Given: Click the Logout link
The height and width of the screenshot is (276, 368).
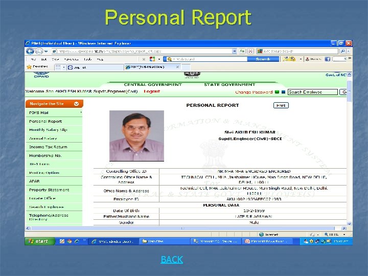Looking at the screenshot, I should (x=152, y=91).
